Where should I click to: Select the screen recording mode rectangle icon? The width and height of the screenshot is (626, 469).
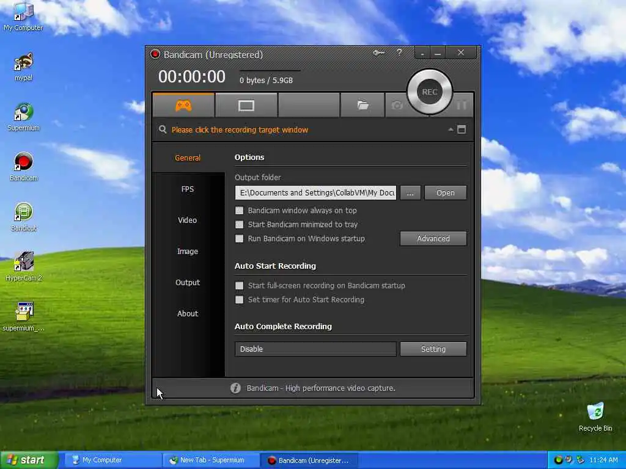click(x=246, y=105)
